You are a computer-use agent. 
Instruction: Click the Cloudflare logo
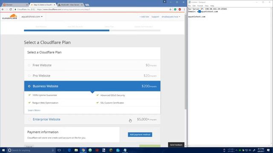pyautogui.click(x=10, y=17)
